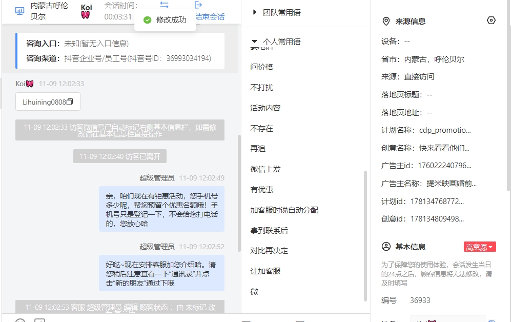Select the quick phrase 不打扰
511x322 pixels.
pyautogui.click(x=262, y=87)
